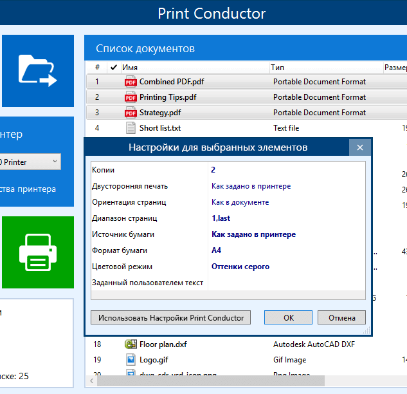Click Use Print Conductor Settings button

pos(170,317)
